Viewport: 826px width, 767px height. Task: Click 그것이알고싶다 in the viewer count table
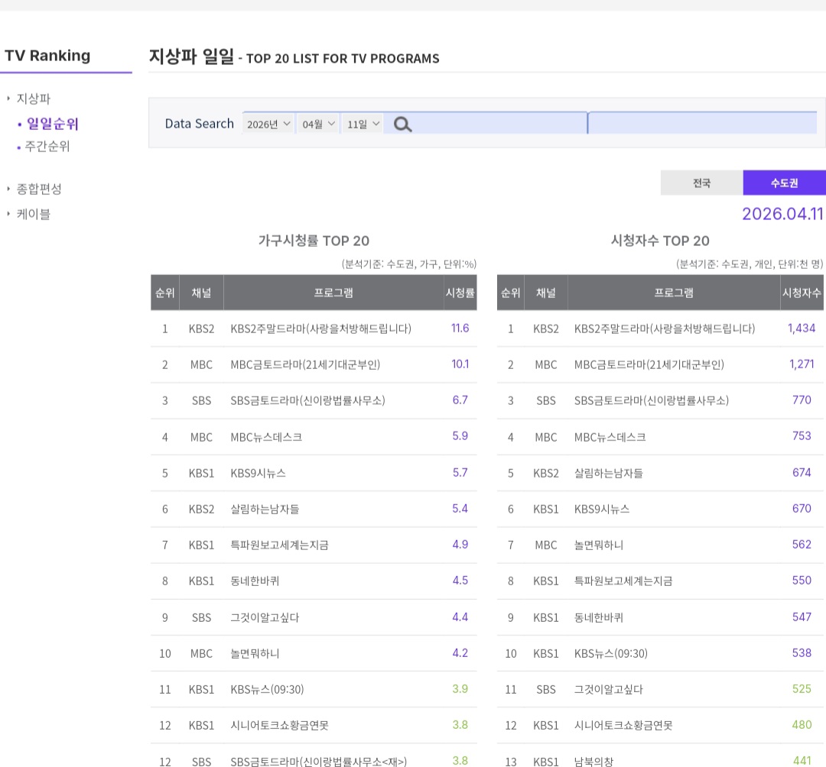[x=609, y=689]
